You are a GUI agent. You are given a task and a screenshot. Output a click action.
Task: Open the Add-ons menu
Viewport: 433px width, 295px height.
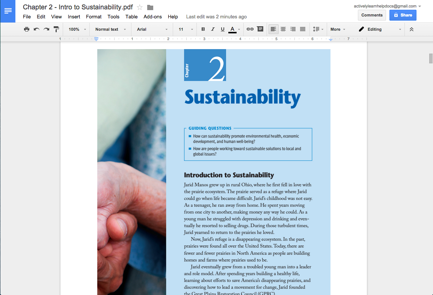point(153,17)
